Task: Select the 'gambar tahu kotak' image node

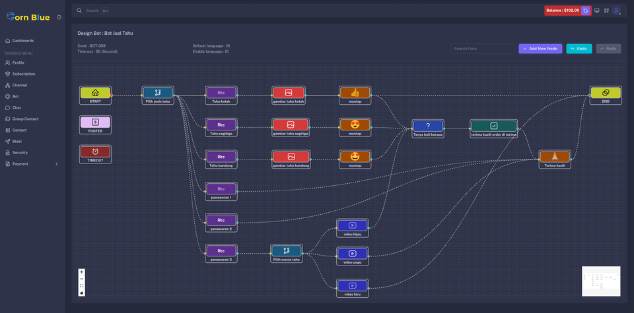Action: point(289,93)
